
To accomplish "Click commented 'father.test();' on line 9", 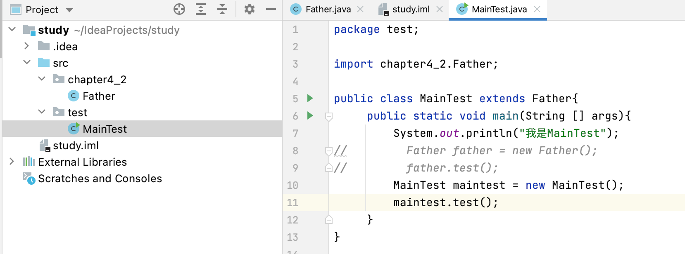I will (x=452, y=168).
